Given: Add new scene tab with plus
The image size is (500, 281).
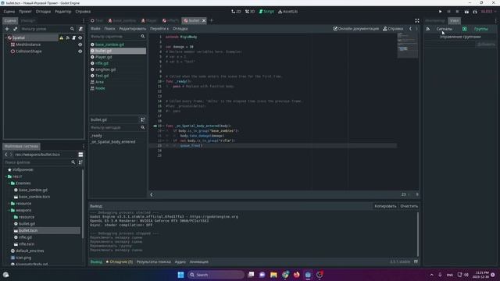Looking at the screenshot, I should point(212,20).
